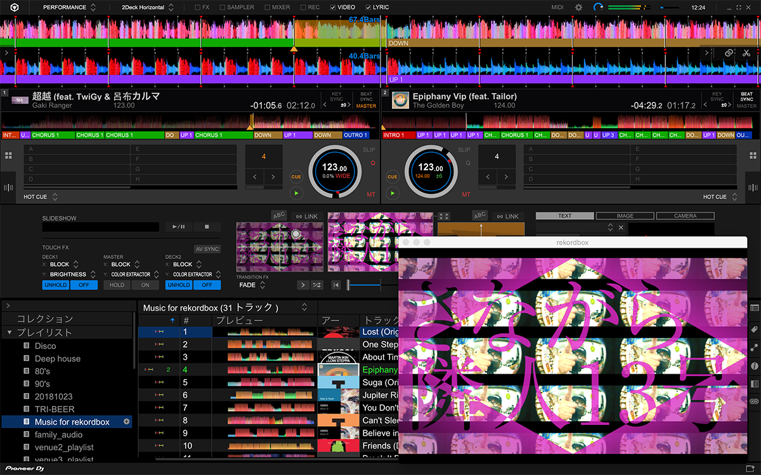Click the AV SYNC button
Viewport: 761px width, 475px height.
[207, 249]
